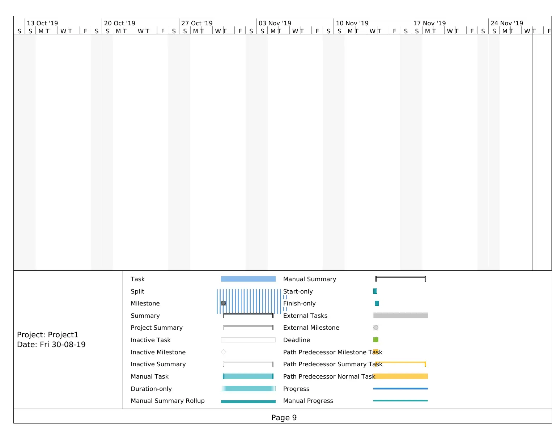Click the green Deadline marker

pyautogui.click(x=376, y=340)
